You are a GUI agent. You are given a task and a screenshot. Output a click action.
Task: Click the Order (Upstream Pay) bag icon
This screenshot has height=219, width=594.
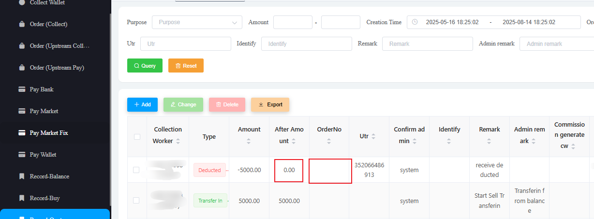pos(22,68)
